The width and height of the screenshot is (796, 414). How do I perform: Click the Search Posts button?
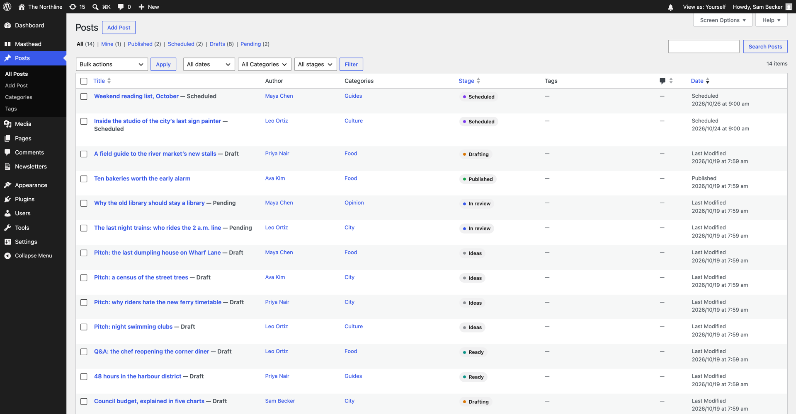[765, 46]
